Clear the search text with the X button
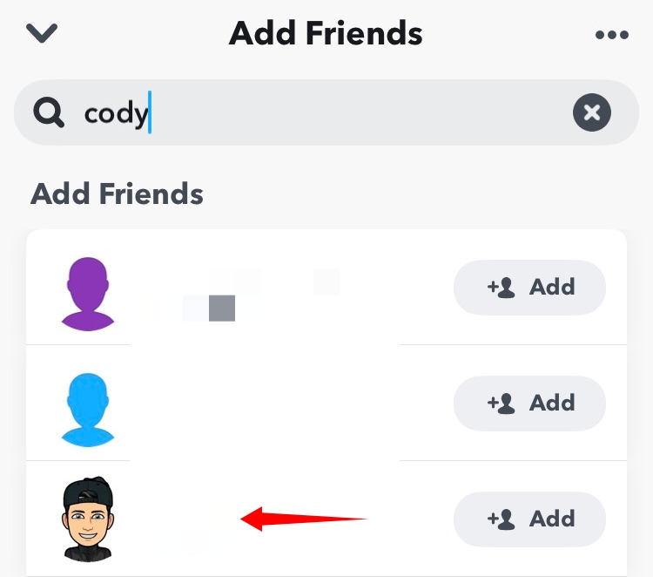The image size is (653, 577). point(592,112)
